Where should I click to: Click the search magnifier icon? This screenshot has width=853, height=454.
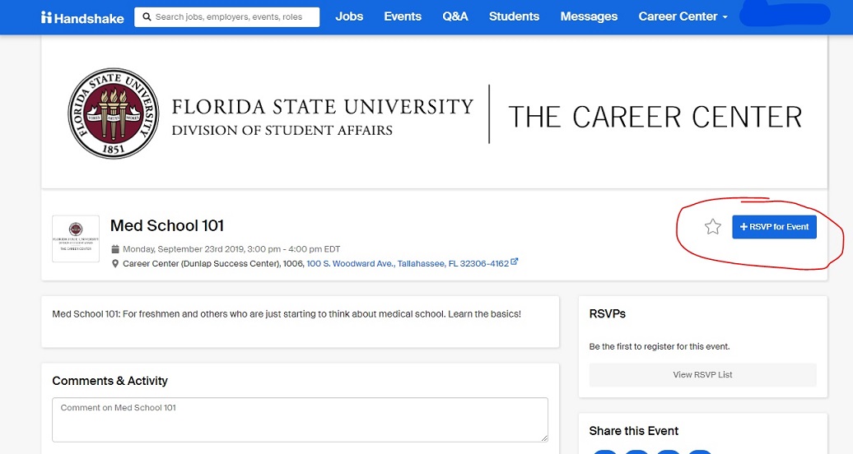[x=147, y=16]
